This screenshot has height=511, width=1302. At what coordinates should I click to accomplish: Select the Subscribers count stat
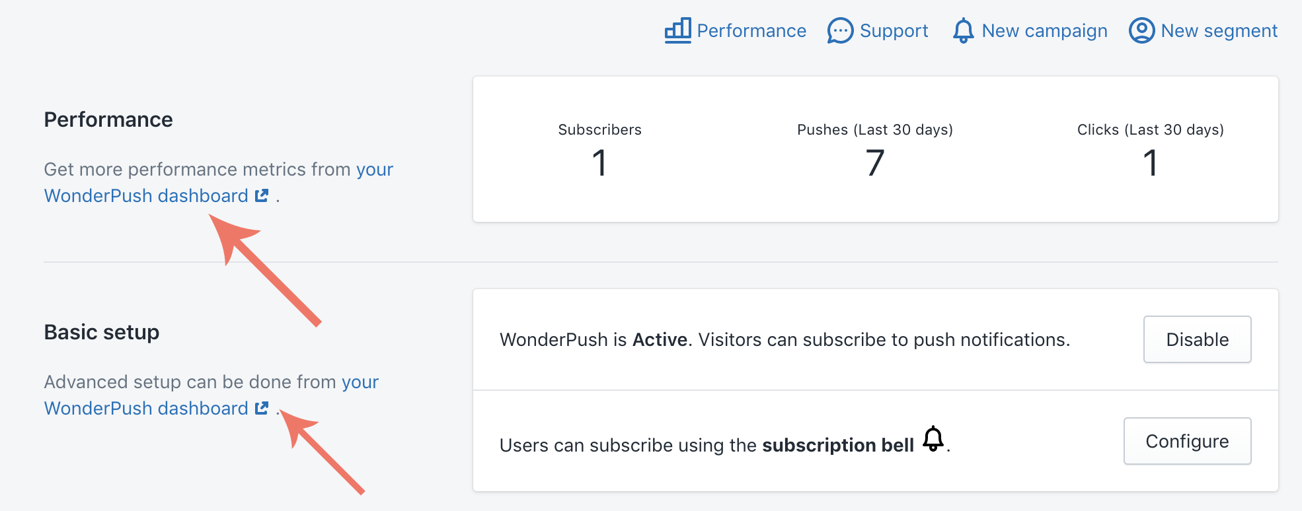599,151
